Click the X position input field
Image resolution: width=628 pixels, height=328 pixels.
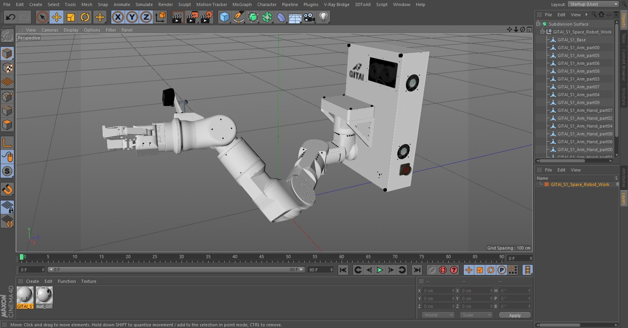(438, 291)
